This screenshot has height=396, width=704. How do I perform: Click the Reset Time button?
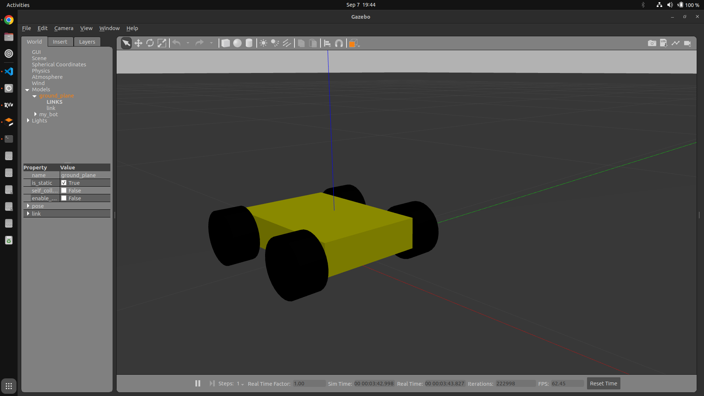click(x=603, y=384)
